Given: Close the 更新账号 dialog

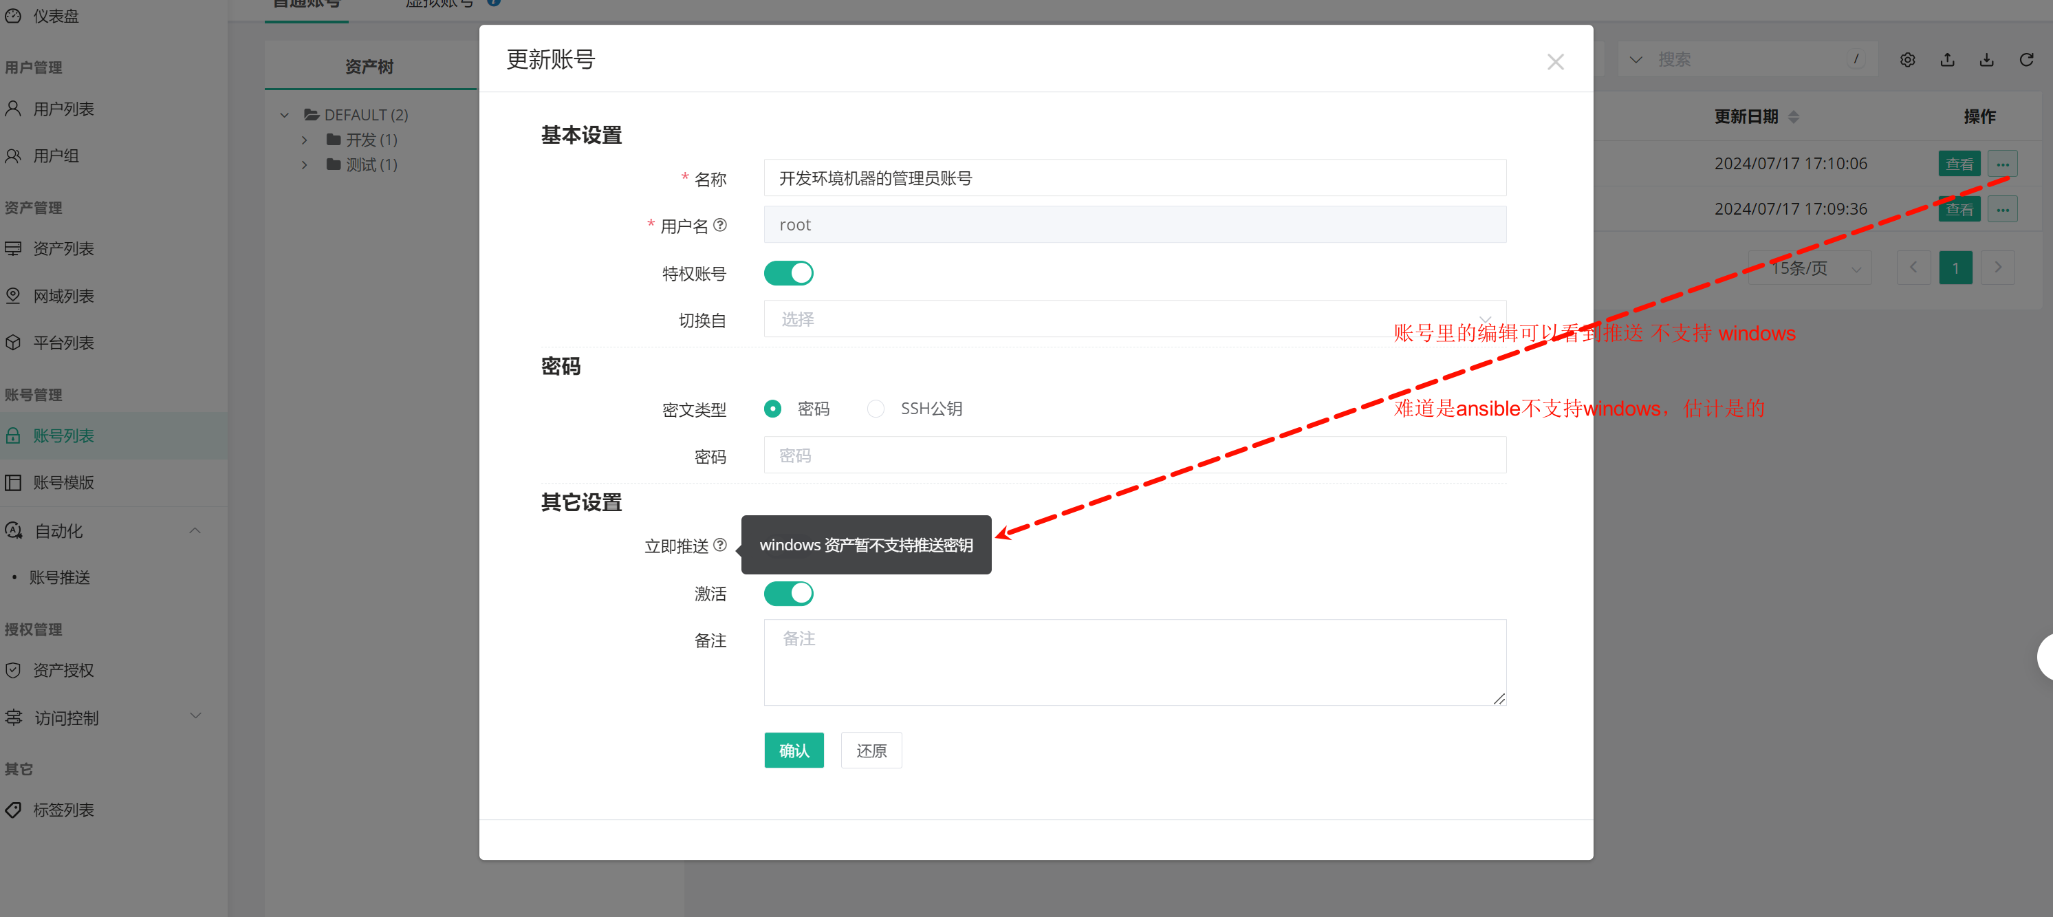Looking at the screenshot, I should pos(1555,62).
